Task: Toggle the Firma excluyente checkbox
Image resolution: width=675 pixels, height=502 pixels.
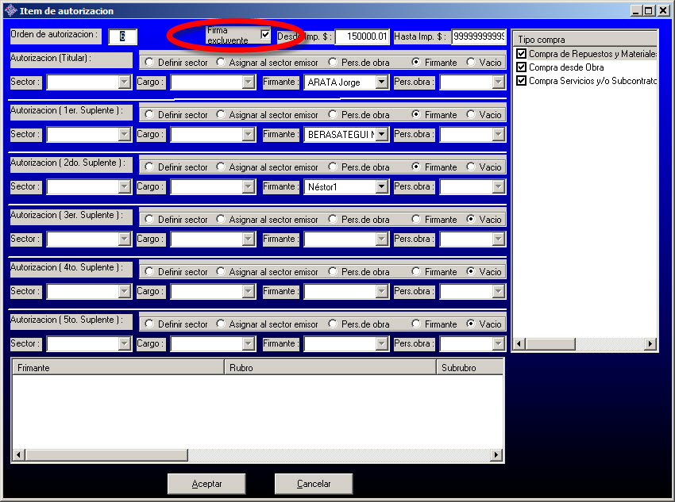Action: point(265,34)
